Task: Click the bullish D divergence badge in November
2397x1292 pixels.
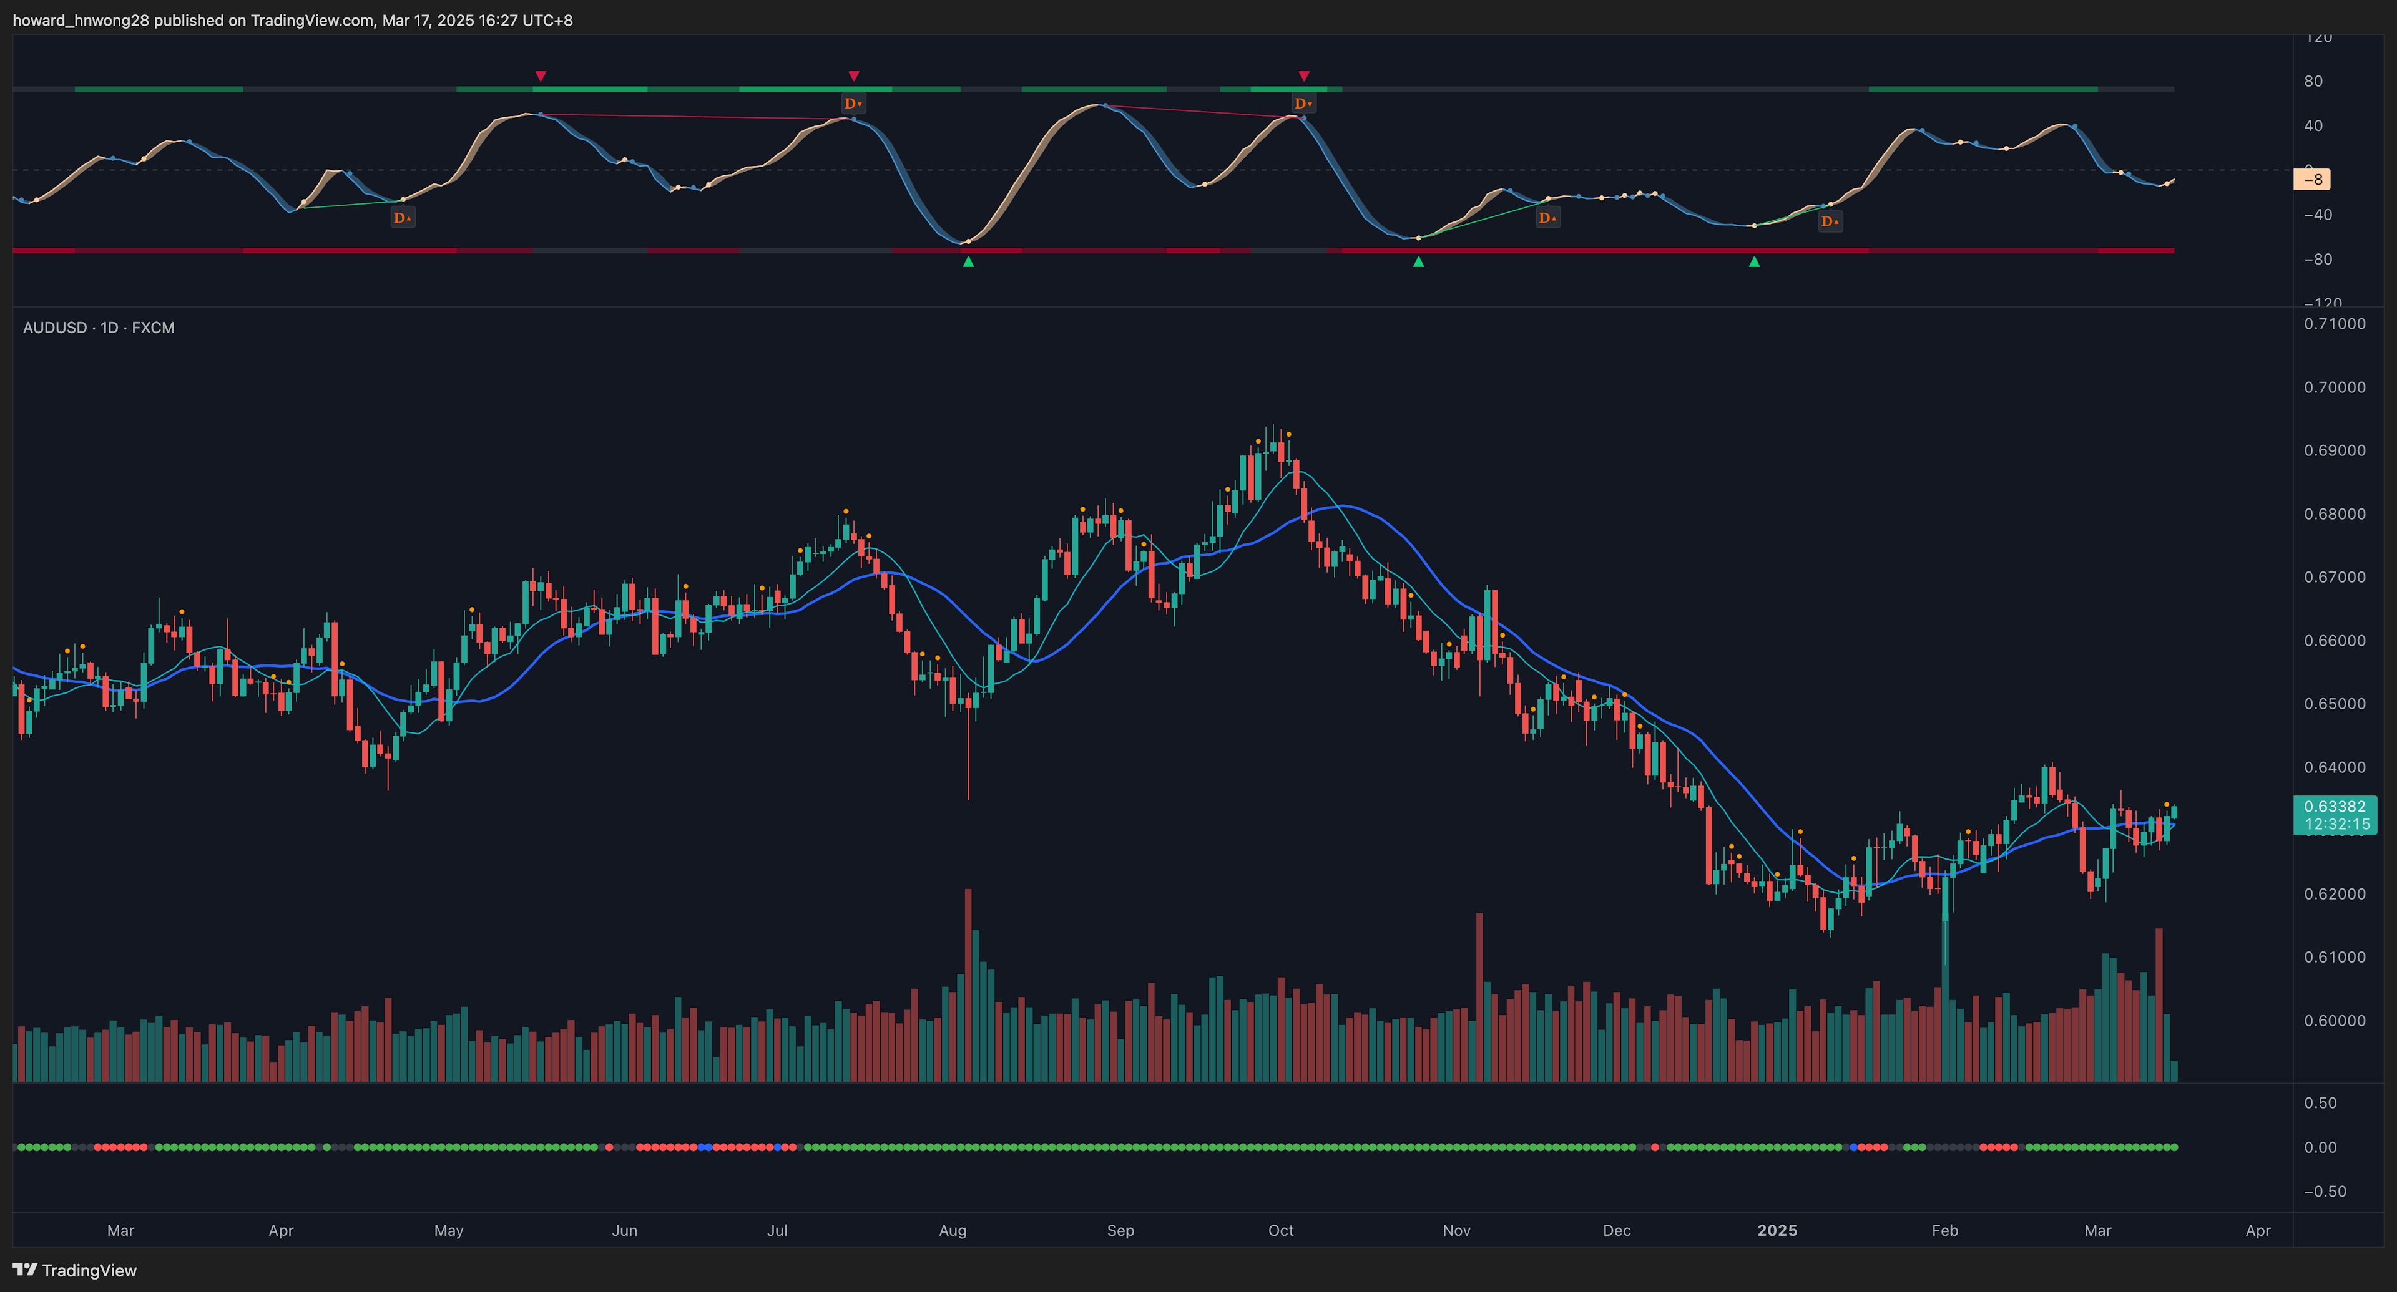Action: [x=1547, y=218]
